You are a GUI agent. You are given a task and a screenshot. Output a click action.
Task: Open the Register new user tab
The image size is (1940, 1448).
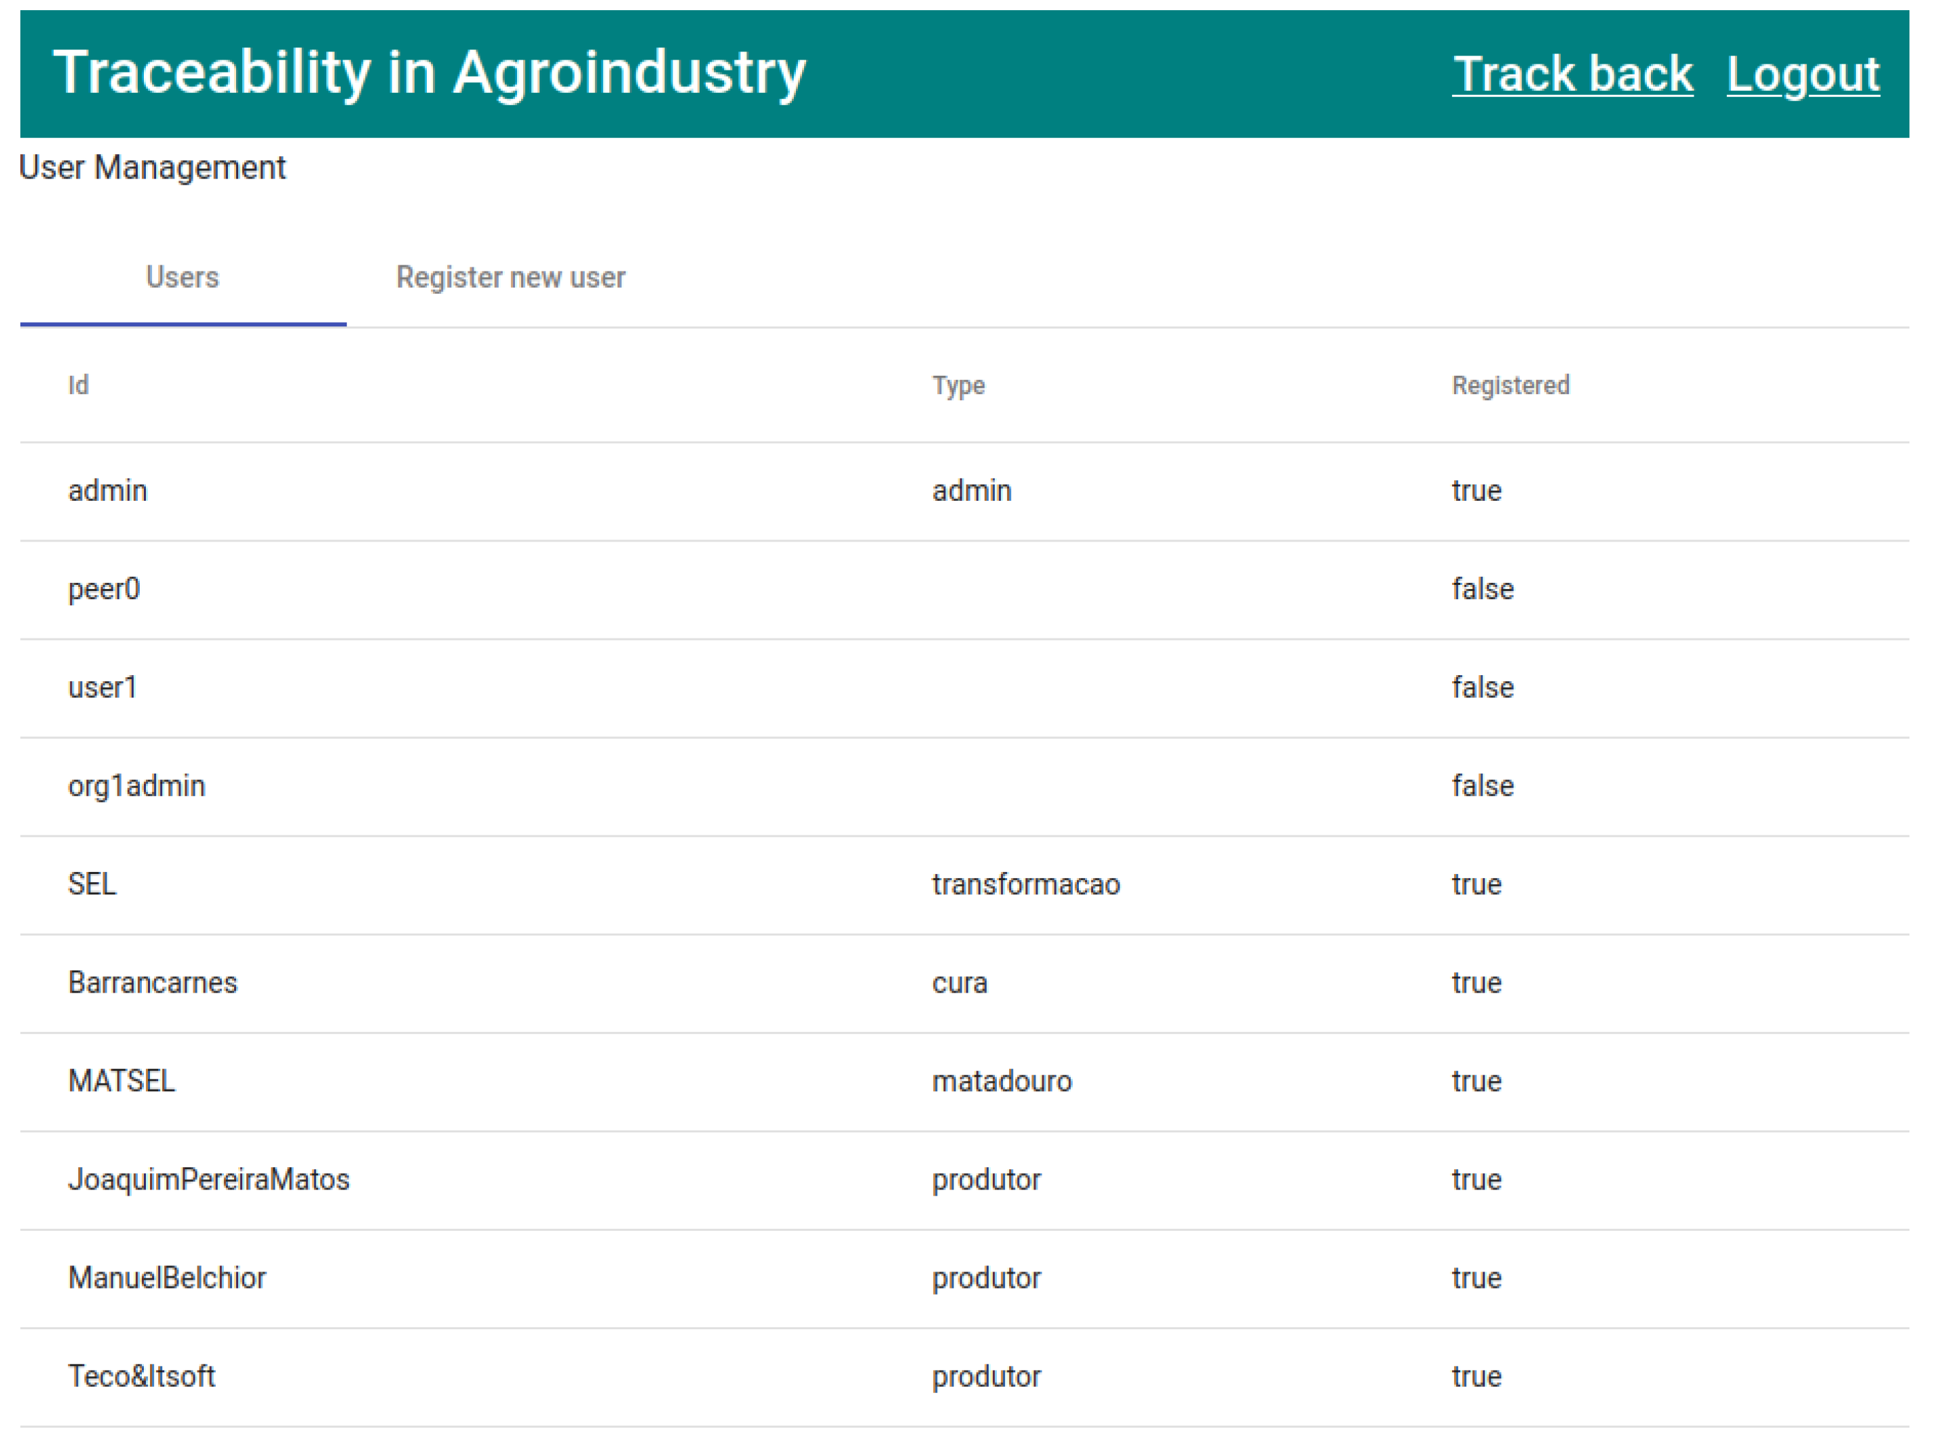pos(510,277)
